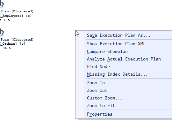Open the Custom Zoom... dialog

coord(104,98)
